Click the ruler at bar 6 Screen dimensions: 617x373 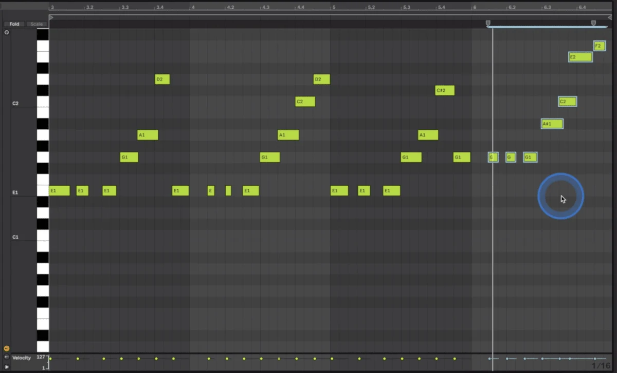474,7
